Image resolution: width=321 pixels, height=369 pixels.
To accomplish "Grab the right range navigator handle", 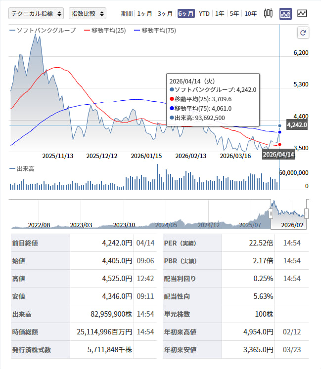I will (x=306, y=214).
